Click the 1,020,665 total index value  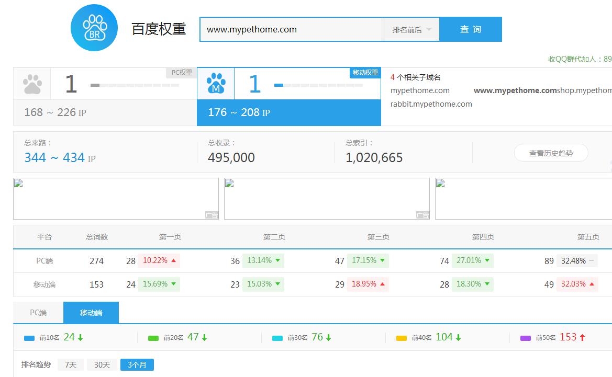click(x=374, y=157)
